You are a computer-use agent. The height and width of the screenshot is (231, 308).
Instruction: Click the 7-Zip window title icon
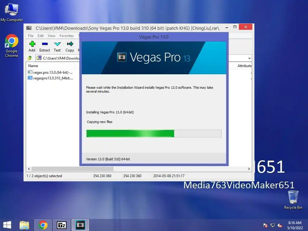click(29, 28)
